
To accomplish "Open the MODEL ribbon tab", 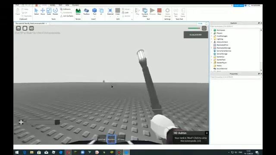I will pyautogui.click(x=53, y=5).
